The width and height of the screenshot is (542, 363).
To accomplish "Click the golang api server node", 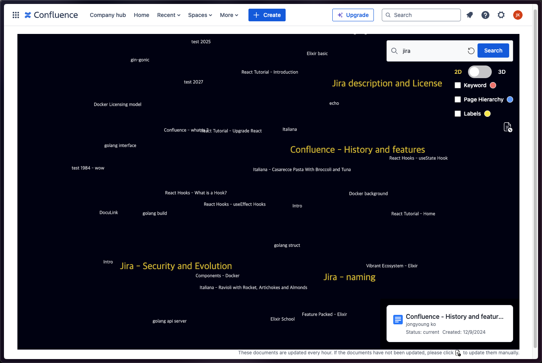I will tap(169, 321).
